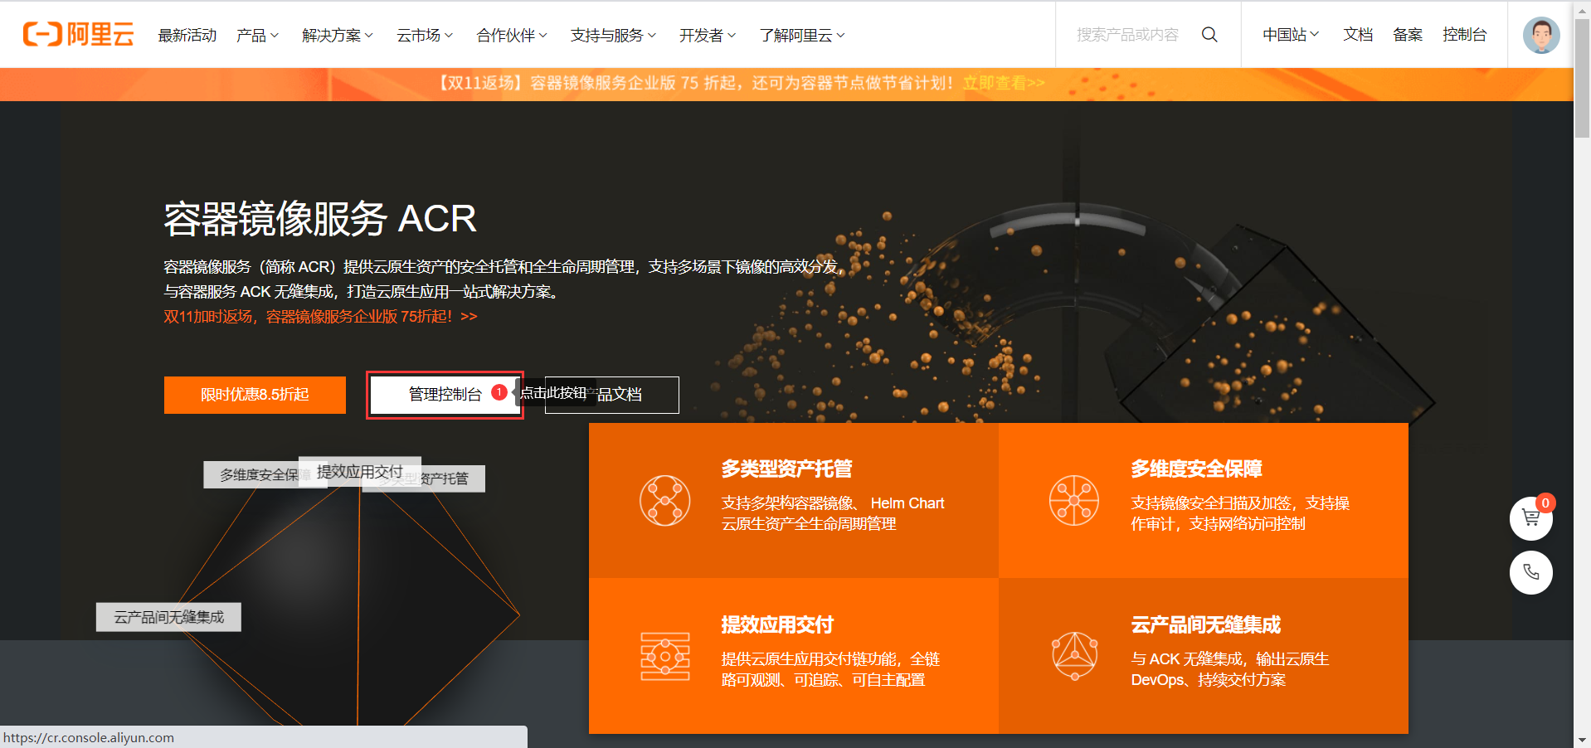The height and width of the screenshot is (748, 1591).
Task: Click the 云产品间无缝集成 feature icon
Action: pos(1074,656)
